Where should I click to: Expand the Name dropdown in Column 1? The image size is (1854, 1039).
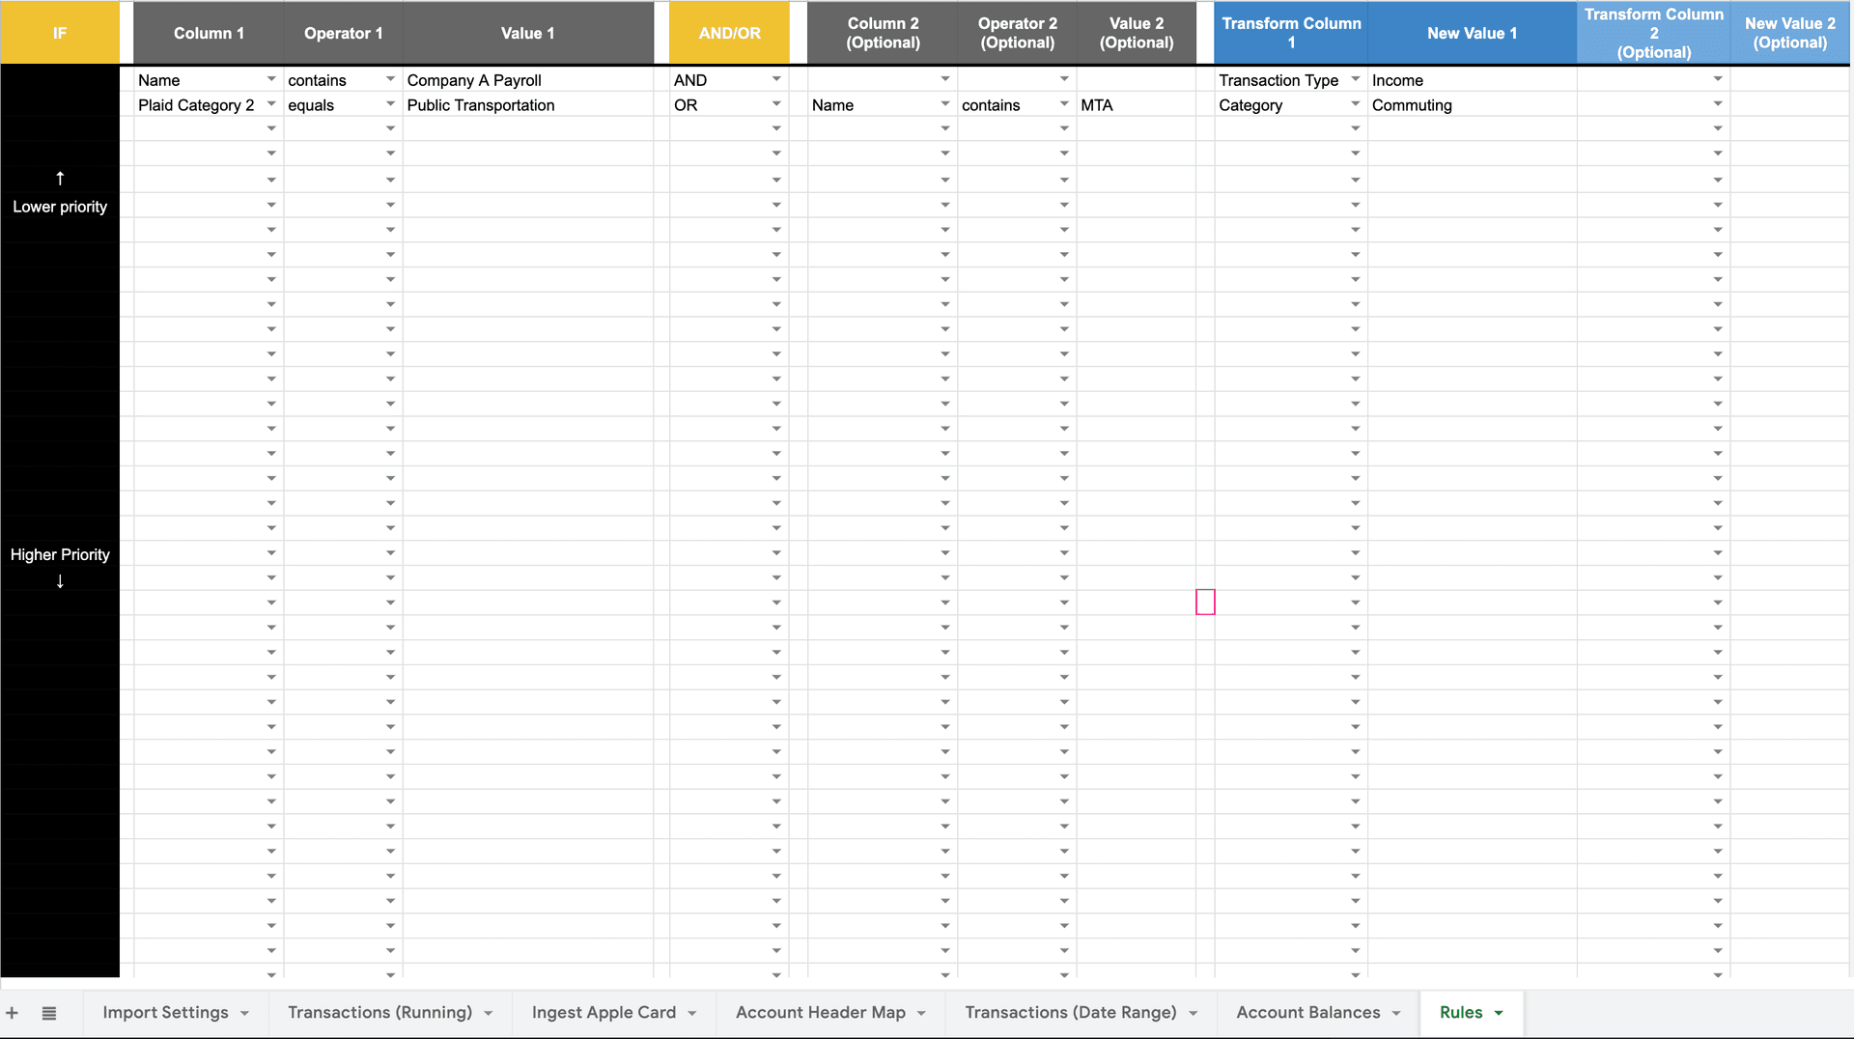click(271, 79)
